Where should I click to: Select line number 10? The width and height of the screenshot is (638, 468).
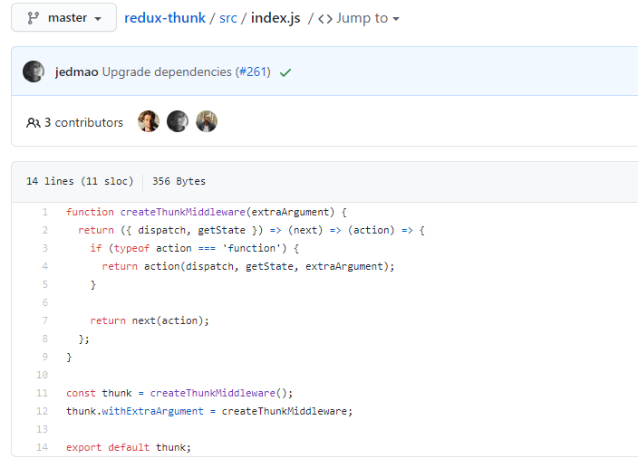[x=43, y=375]
